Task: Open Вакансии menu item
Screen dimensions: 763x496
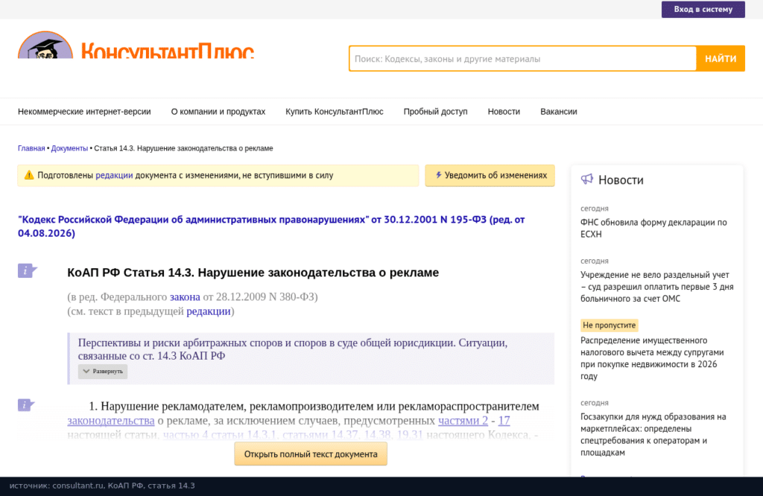Action: point(559,112)
